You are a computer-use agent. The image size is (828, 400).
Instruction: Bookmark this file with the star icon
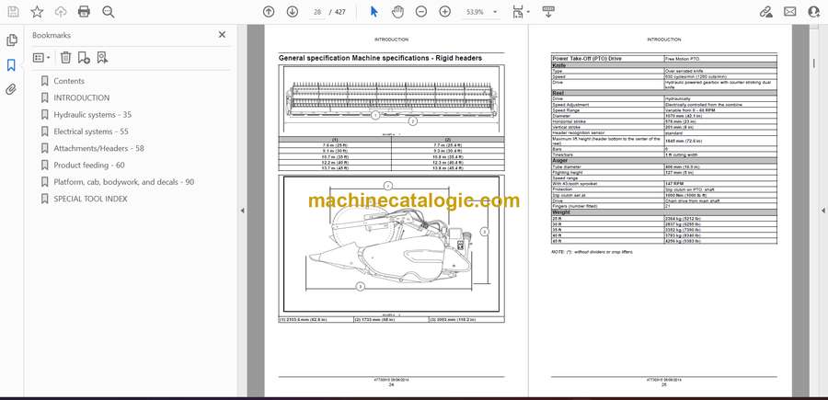[37, 12]
